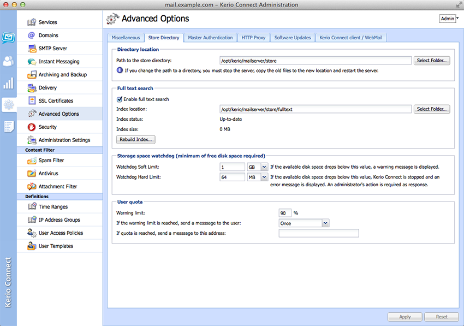
Task: Open the Delivery icon
Action: [x=32, y=88]
